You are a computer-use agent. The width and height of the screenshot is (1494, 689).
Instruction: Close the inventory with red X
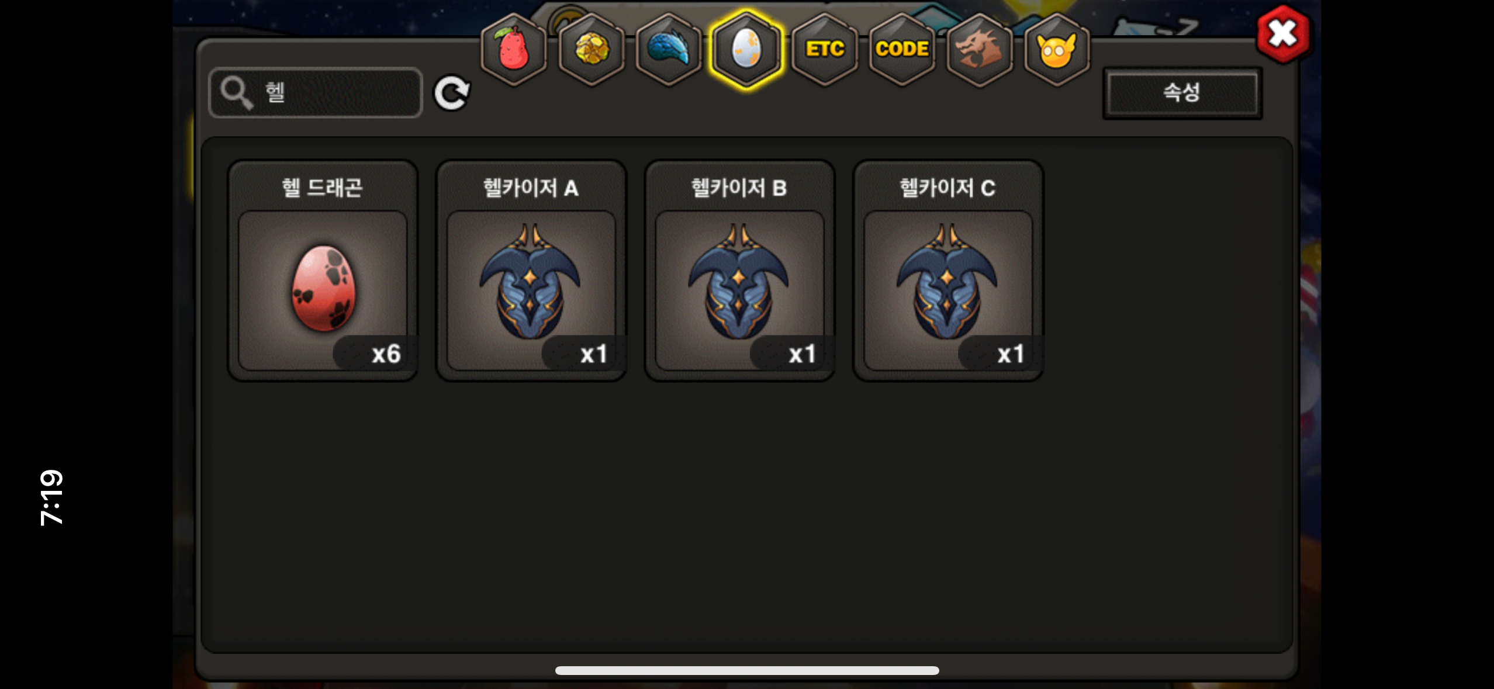click(1283, 34)
